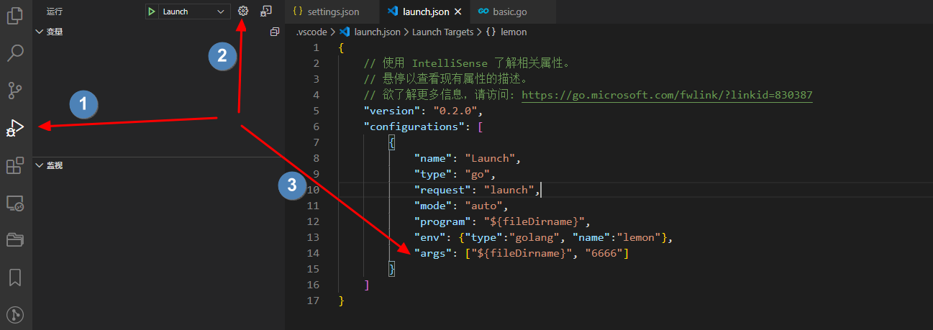Collapse all in variables section
This screenshot has width=933, height=330.
[274, 32]
